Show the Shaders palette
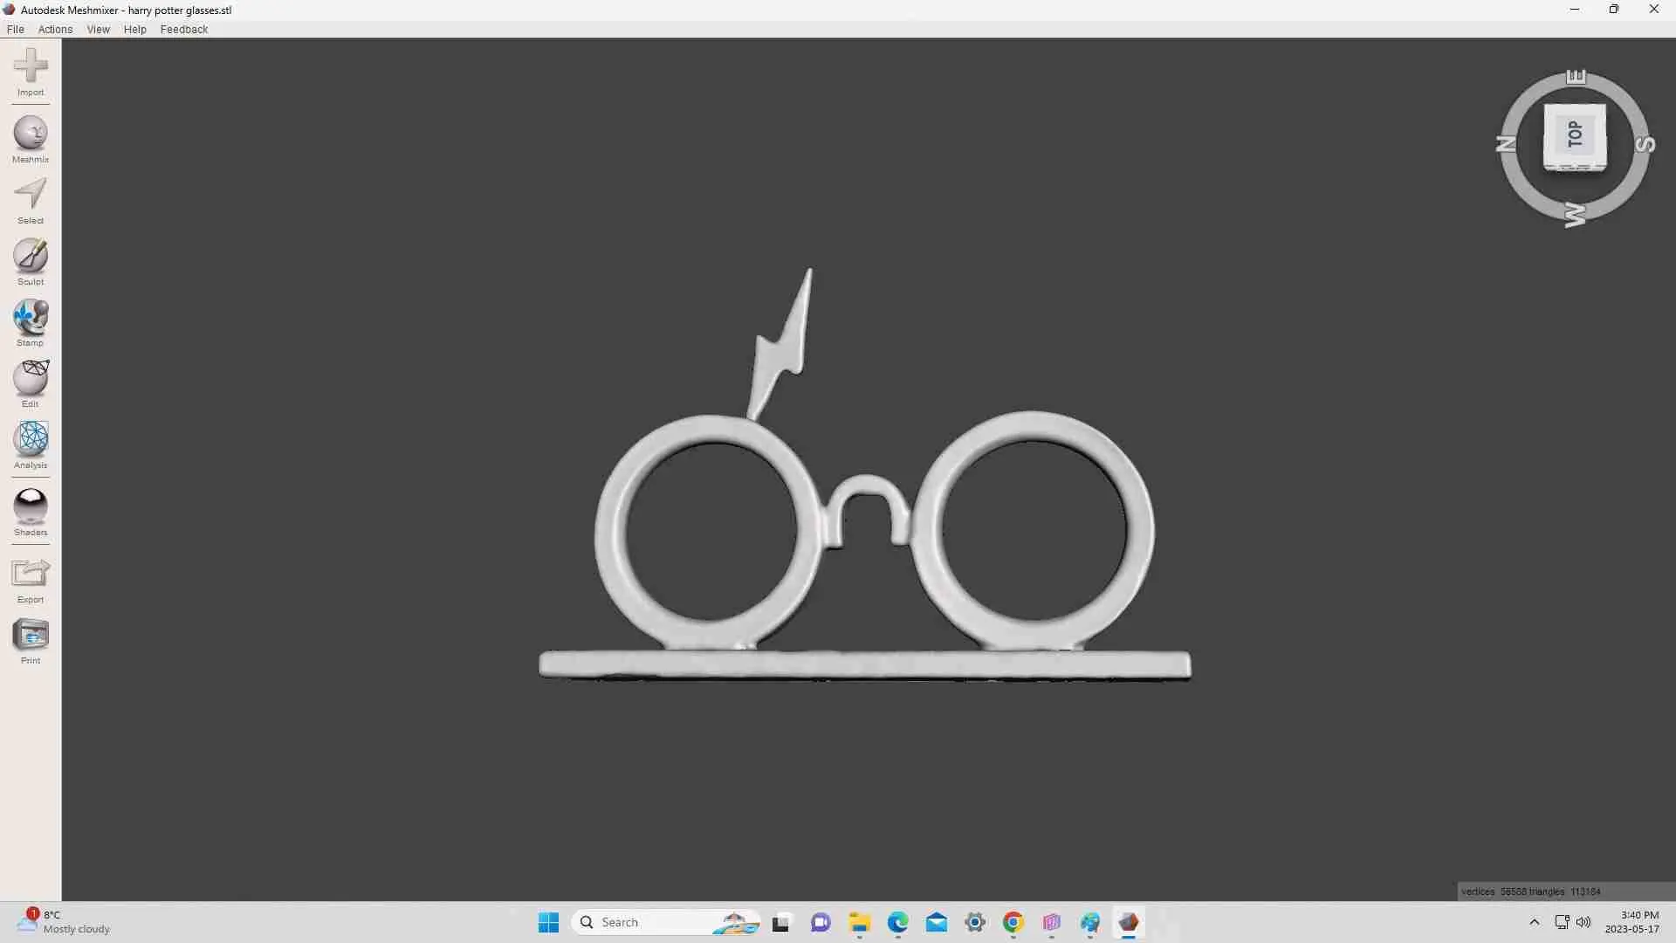 point(31,512)
